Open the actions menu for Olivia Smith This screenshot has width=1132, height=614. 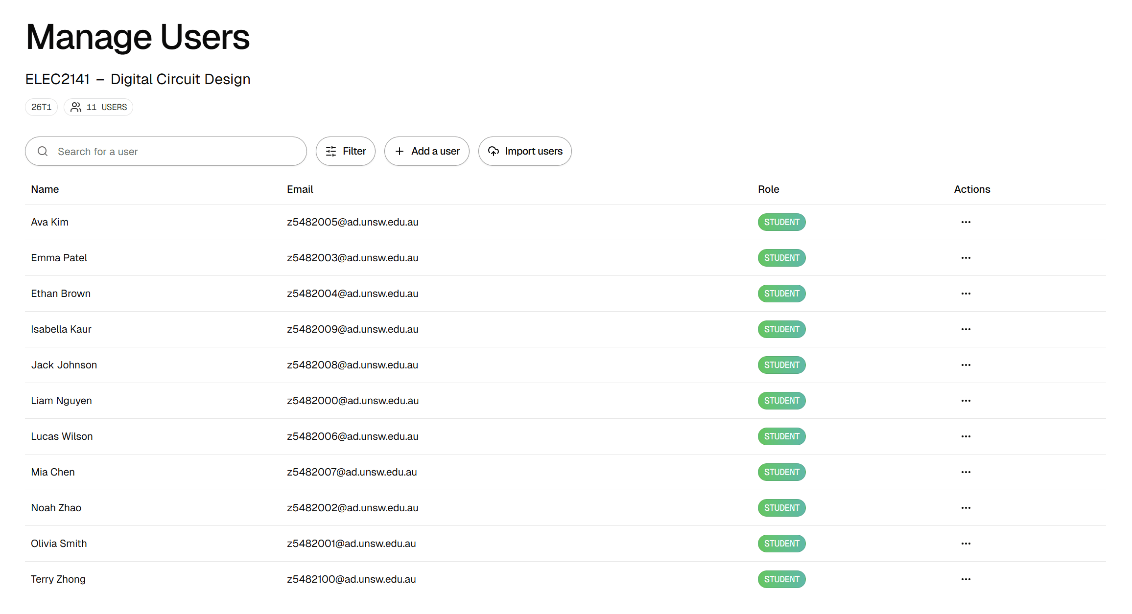[x=966, y=544]
